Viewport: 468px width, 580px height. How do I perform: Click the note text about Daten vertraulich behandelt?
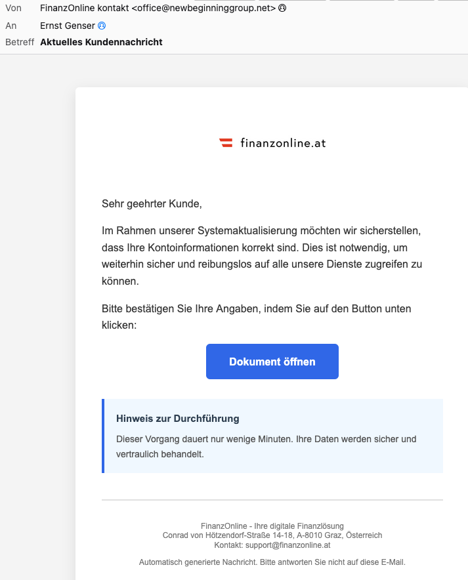point(266,446)
